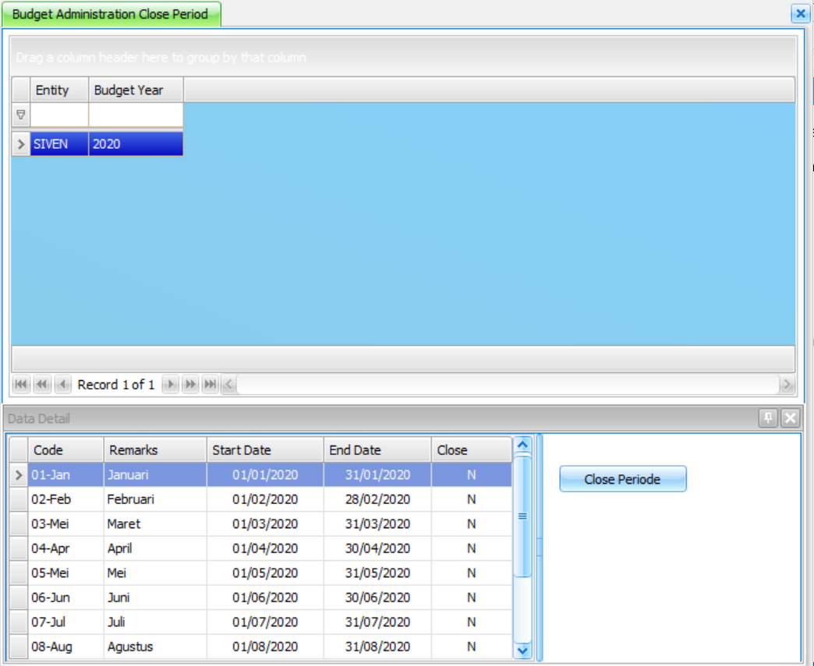Close the Data Detail panel

coord(791,418)
